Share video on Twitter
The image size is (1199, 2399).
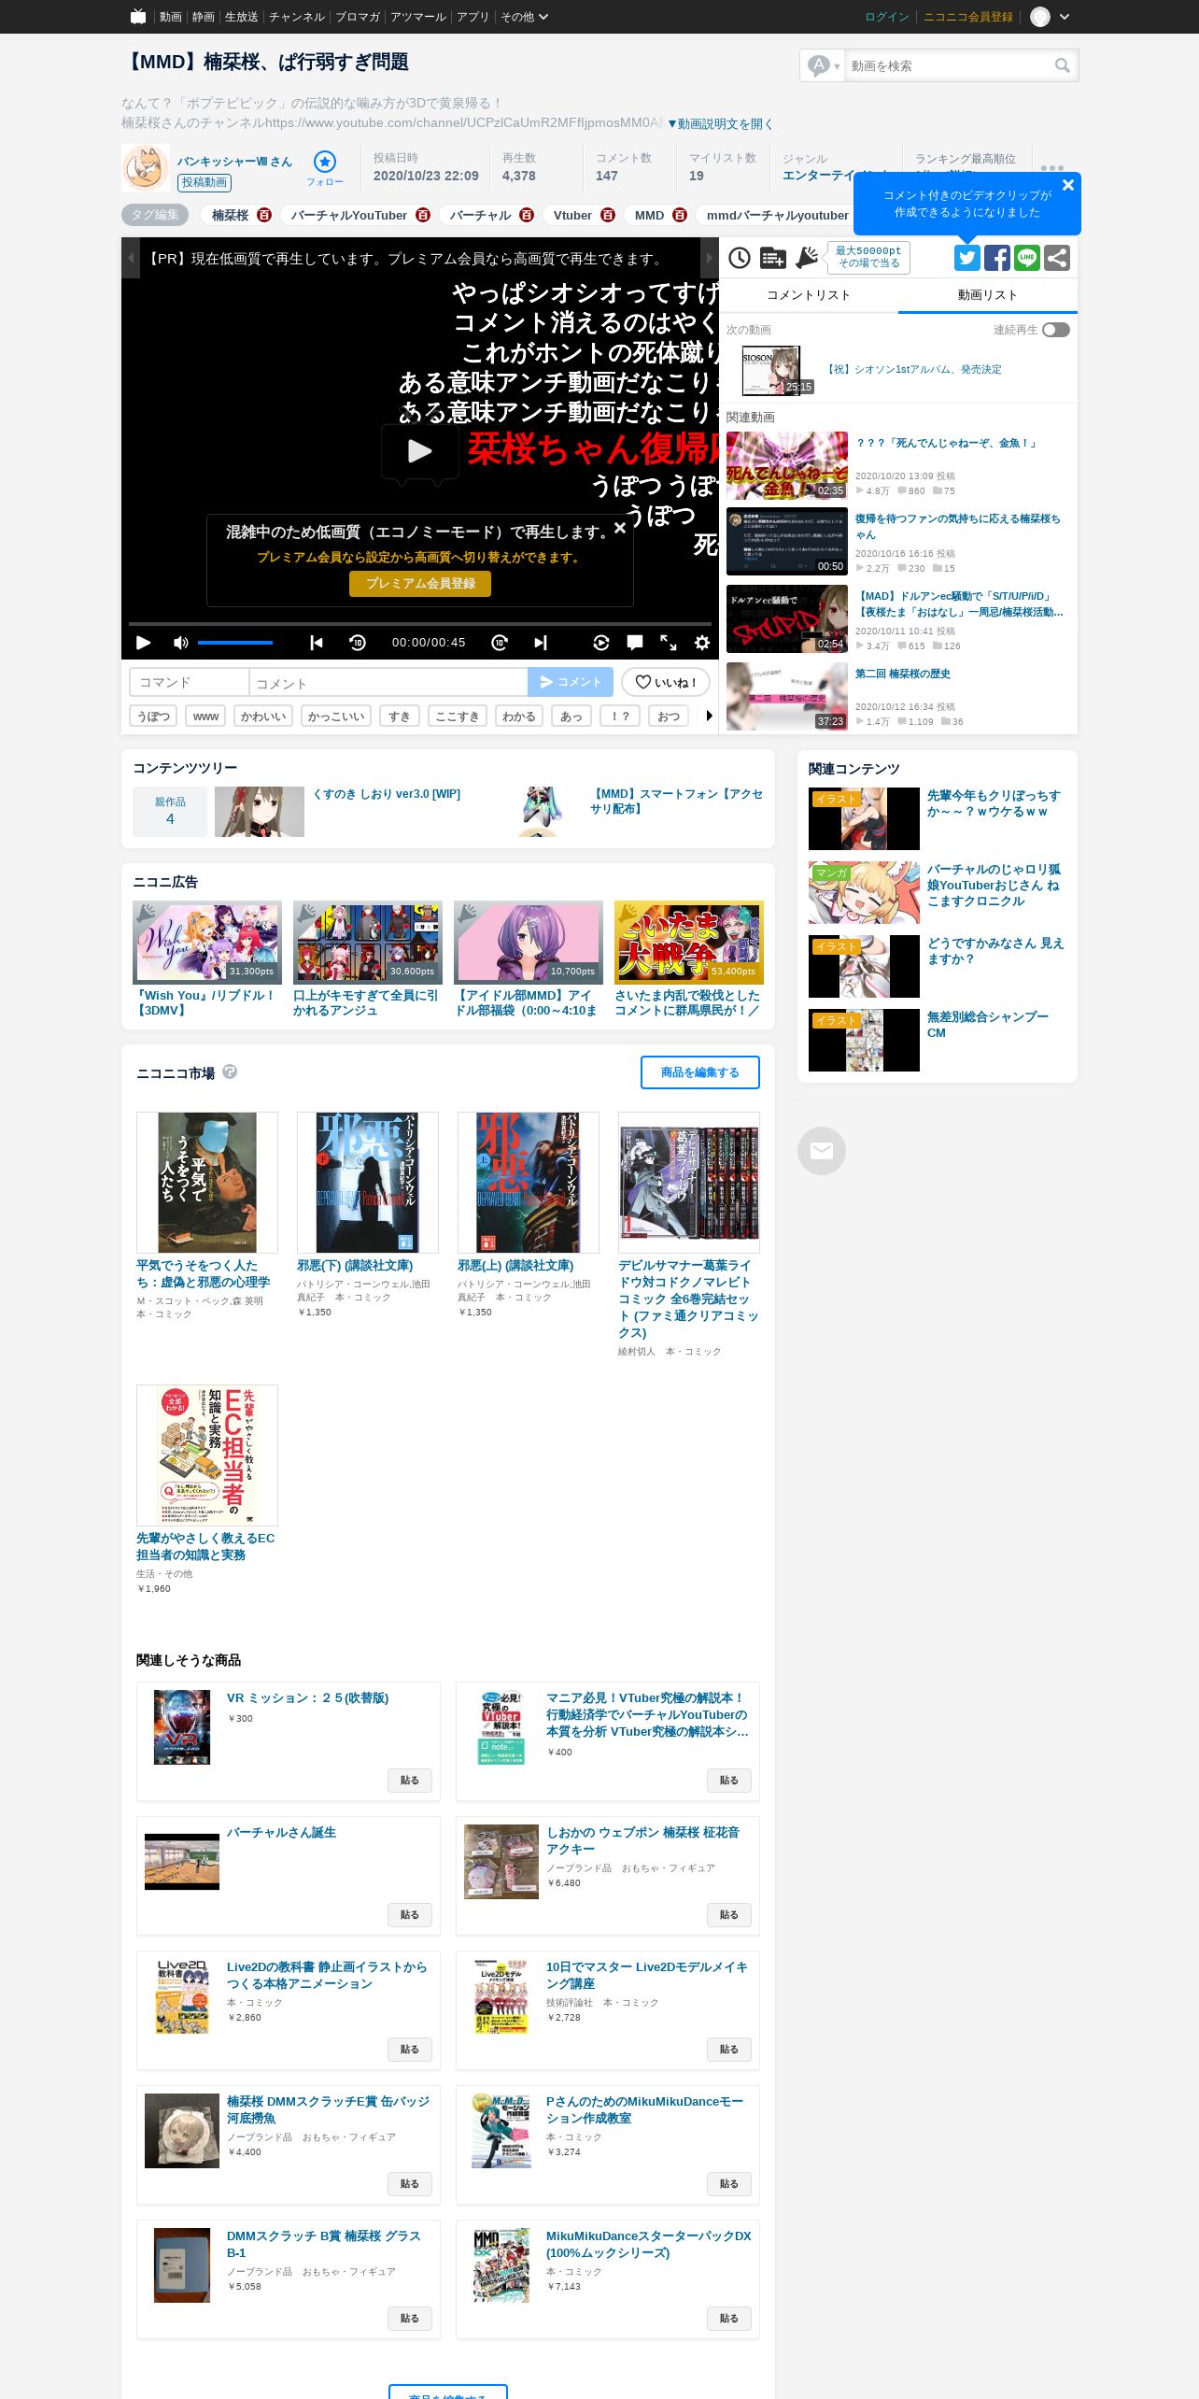click(967, 258)
